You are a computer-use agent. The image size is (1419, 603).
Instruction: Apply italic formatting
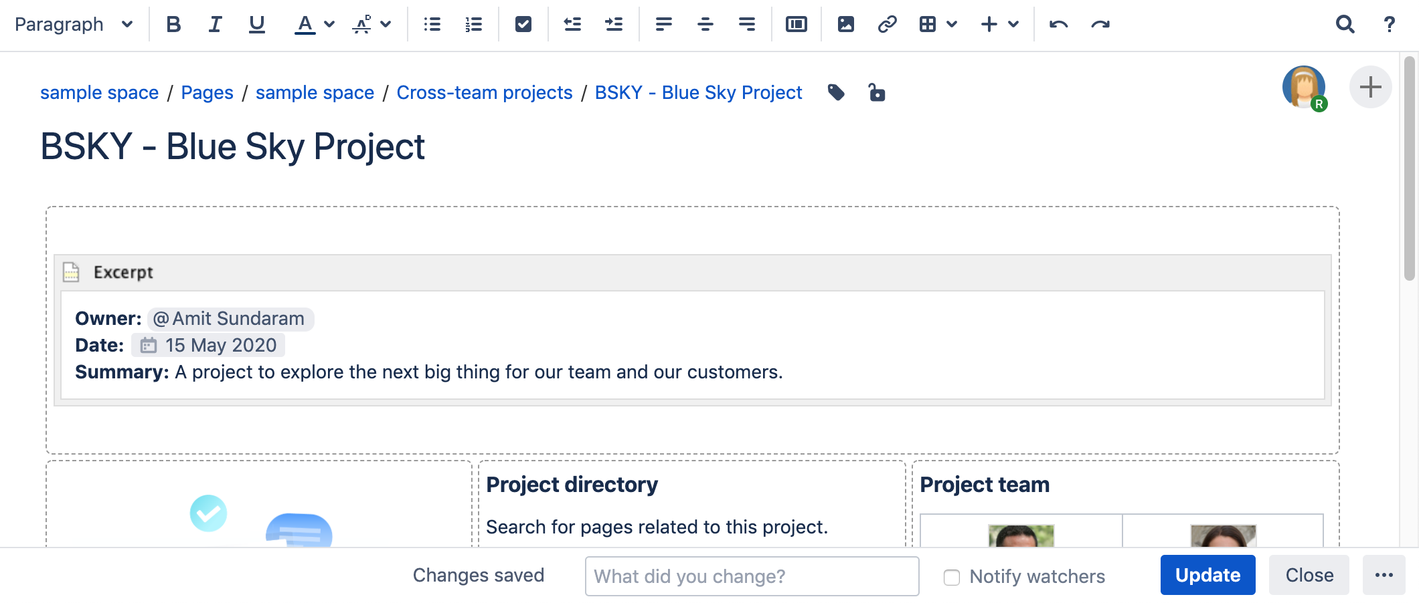pyautogui.click(x=215, y=25)
